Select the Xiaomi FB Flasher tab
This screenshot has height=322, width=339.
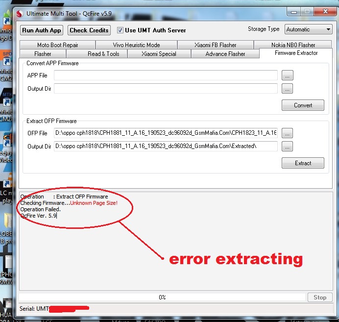[x=216, y=45]
